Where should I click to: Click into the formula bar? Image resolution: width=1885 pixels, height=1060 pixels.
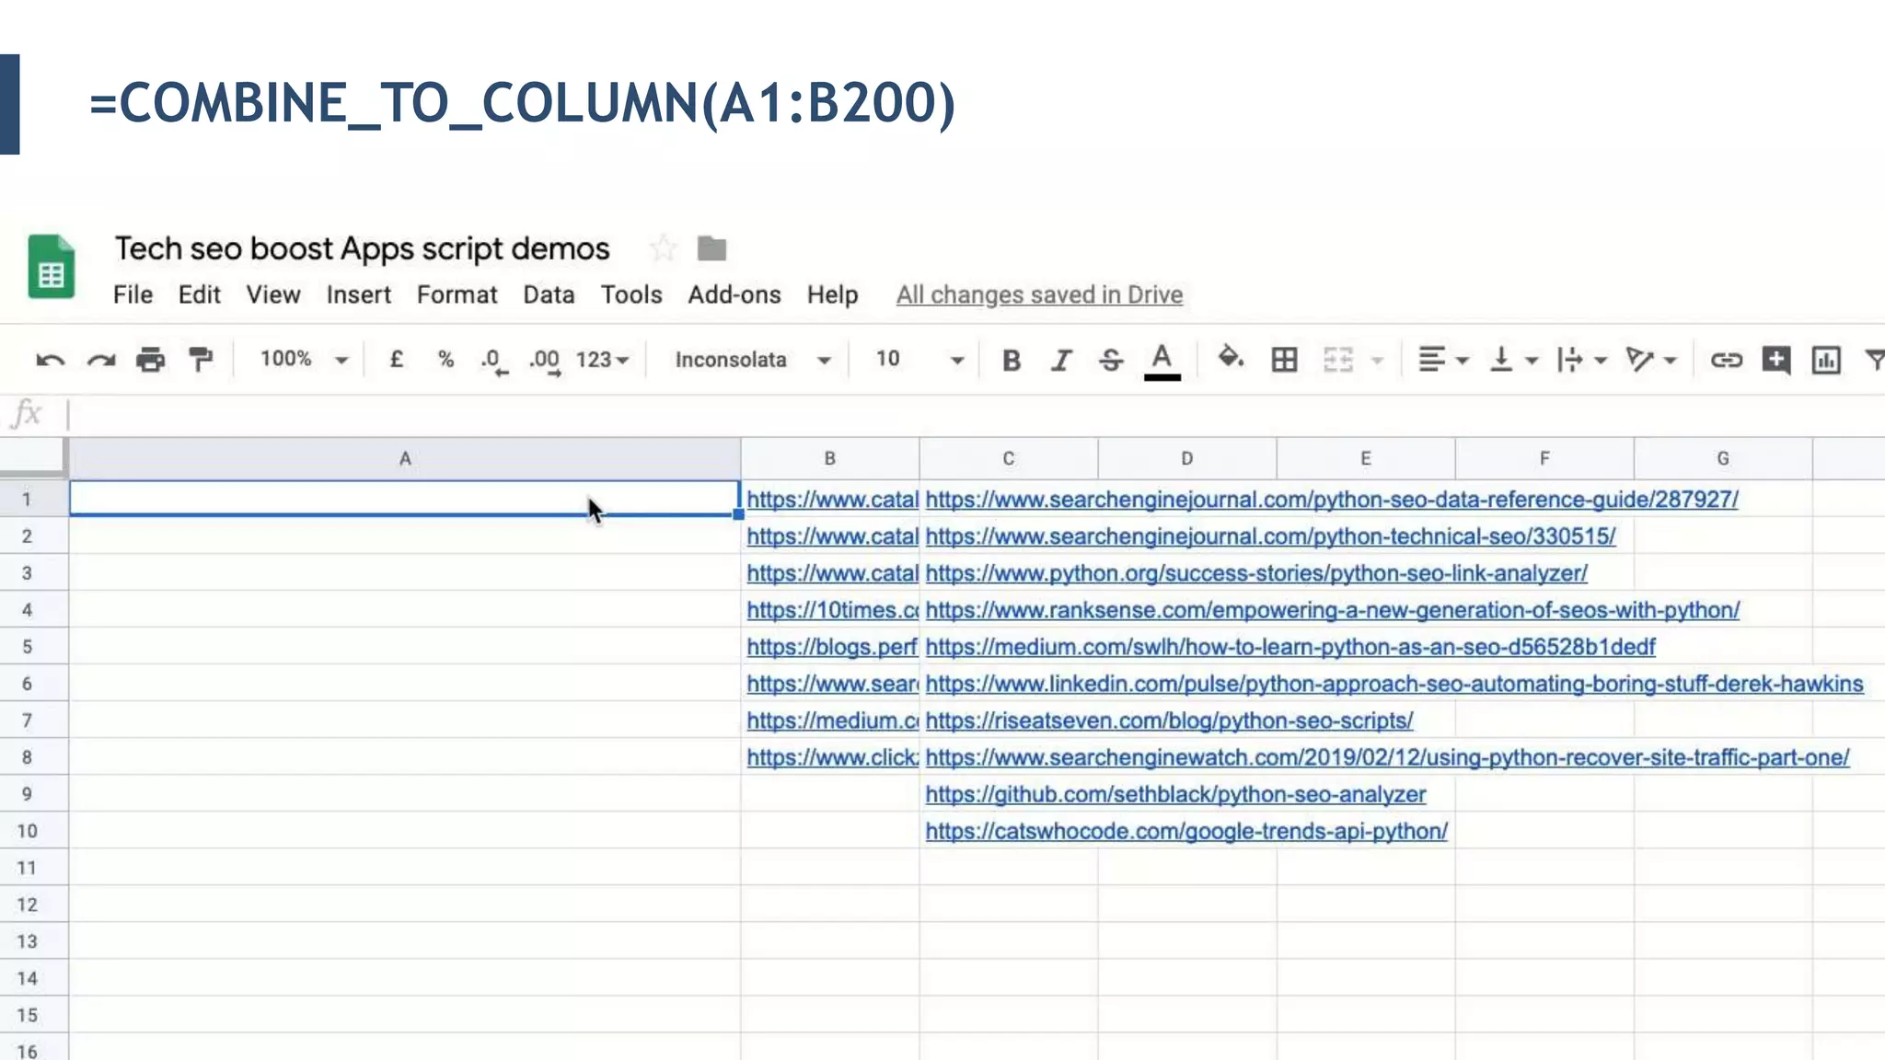pos(976,415)
